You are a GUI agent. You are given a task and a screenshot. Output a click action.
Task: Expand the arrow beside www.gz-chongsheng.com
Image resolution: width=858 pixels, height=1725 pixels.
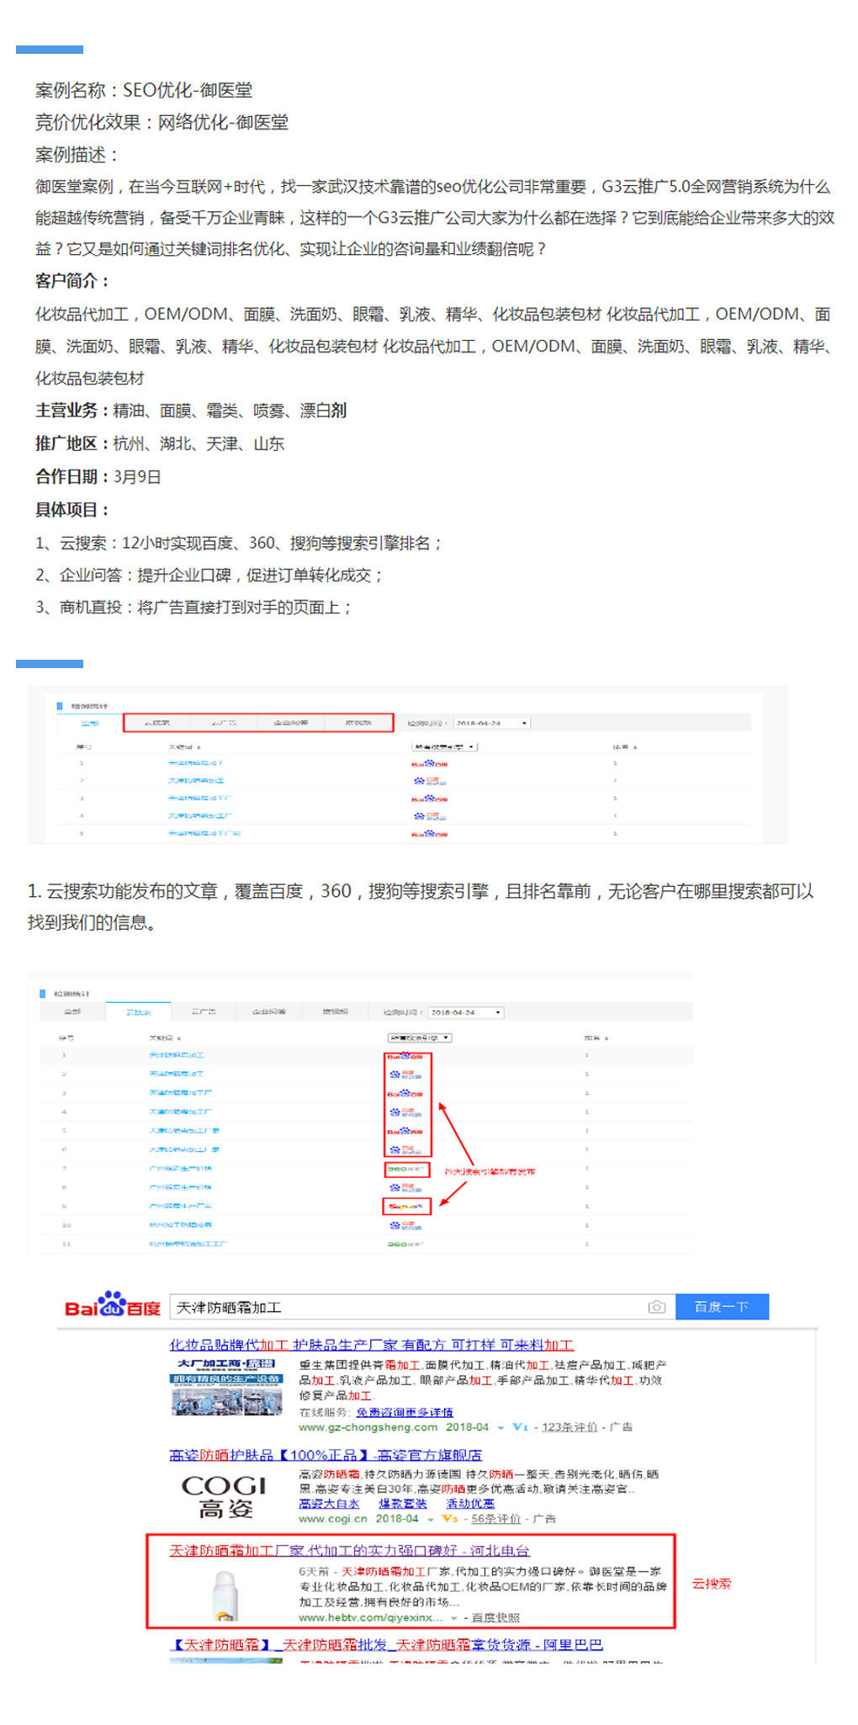click(500, 1428)
